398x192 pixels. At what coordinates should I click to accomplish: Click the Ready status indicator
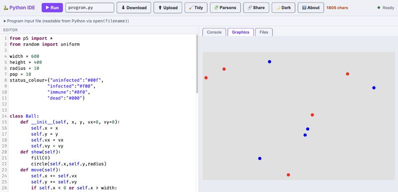pyautogui.click(x=386, y=7)
